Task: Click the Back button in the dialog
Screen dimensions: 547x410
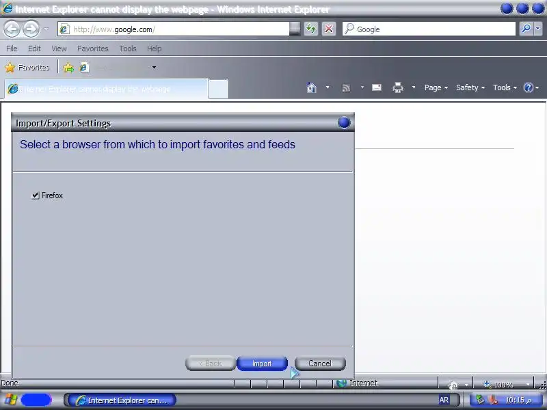Action: (x=211, y=364)
